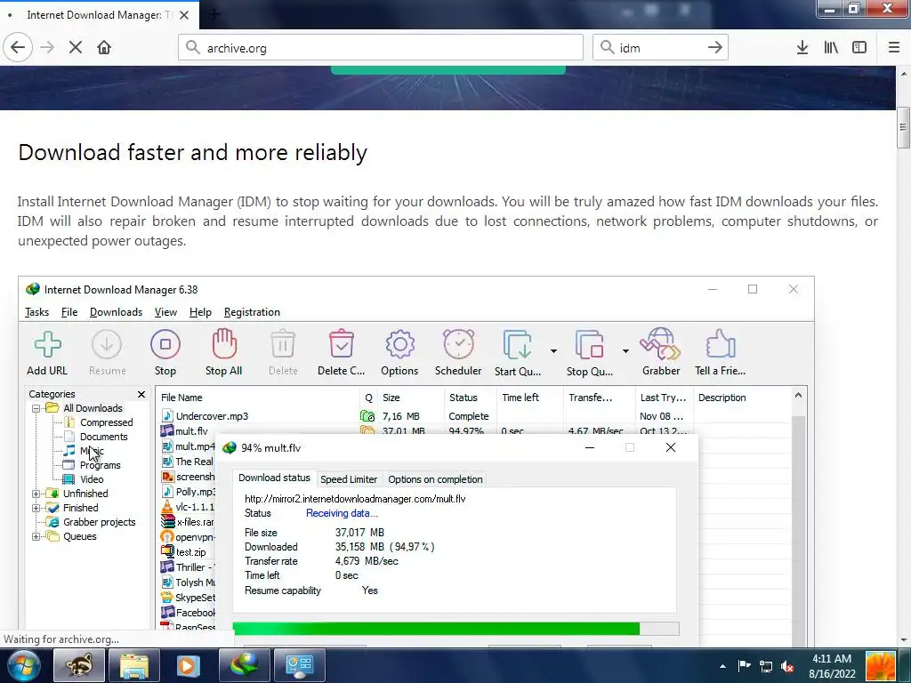The image size is (911, 683).
Task: Switch to the Speed Limiter tab
Action: 349,479
